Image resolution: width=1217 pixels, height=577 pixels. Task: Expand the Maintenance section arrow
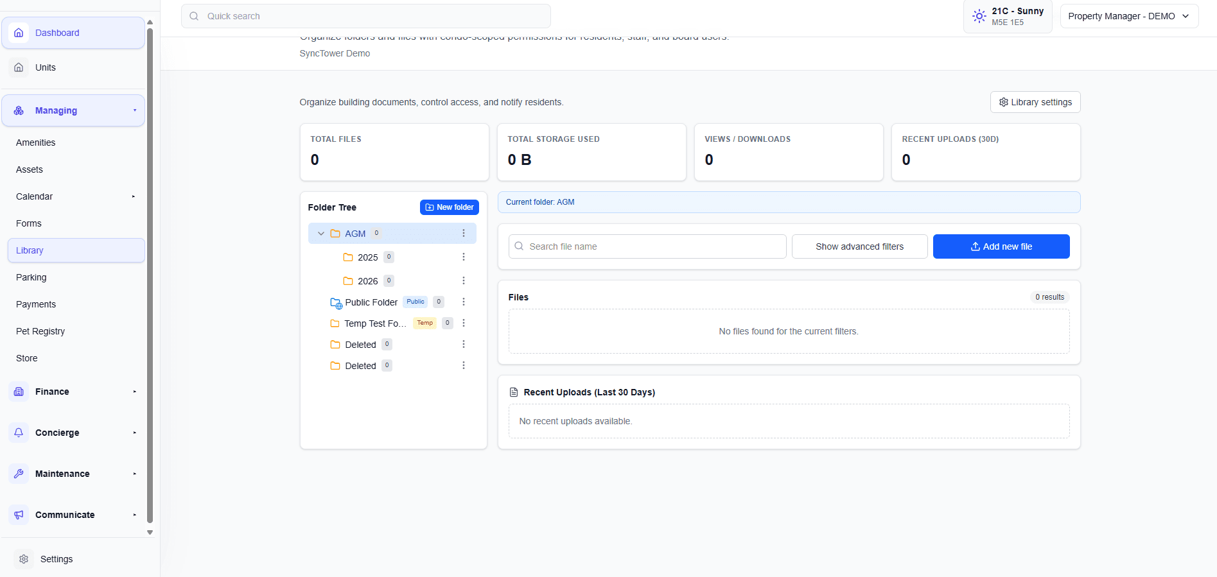(135, 474)
